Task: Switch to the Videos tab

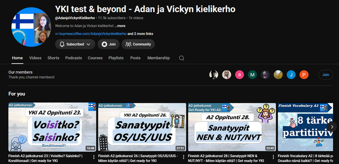Action: [x=35, y=58]
